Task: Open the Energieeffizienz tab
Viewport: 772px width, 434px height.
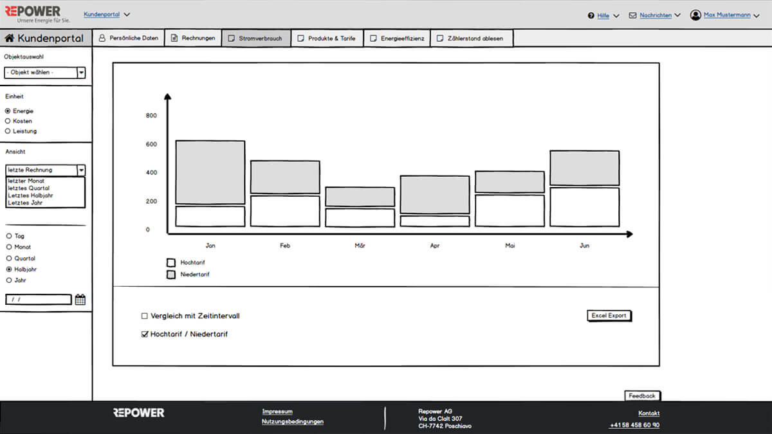Action: pos(397,39)
